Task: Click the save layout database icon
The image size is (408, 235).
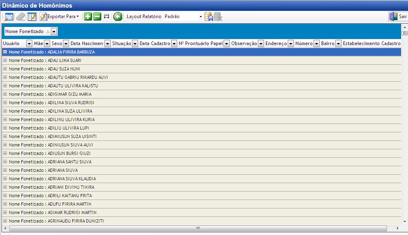Action: 209,16
